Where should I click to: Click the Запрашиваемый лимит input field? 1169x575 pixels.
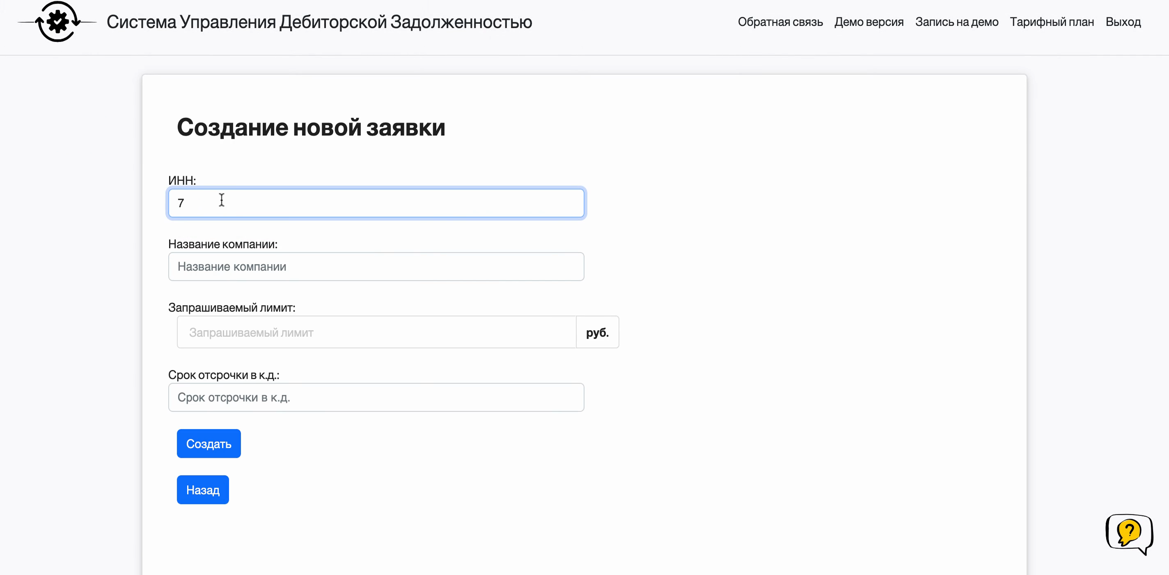(376, 332)
